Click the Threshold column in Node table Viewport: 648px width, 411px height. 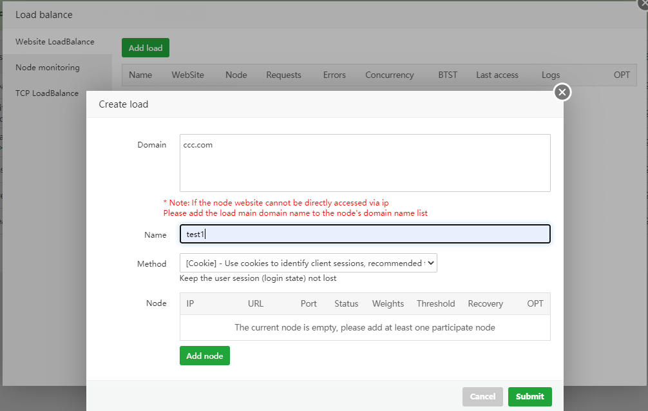pyautogui.click(x=435, y=304)
